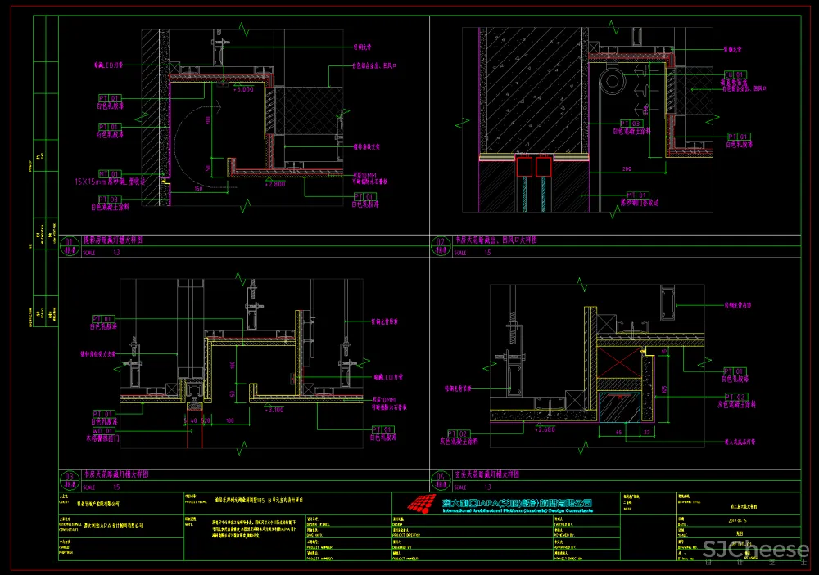The height and width of the screenshot is (575, 819).
Task: Click the detail 01 number circle
Action: (68, 245)
